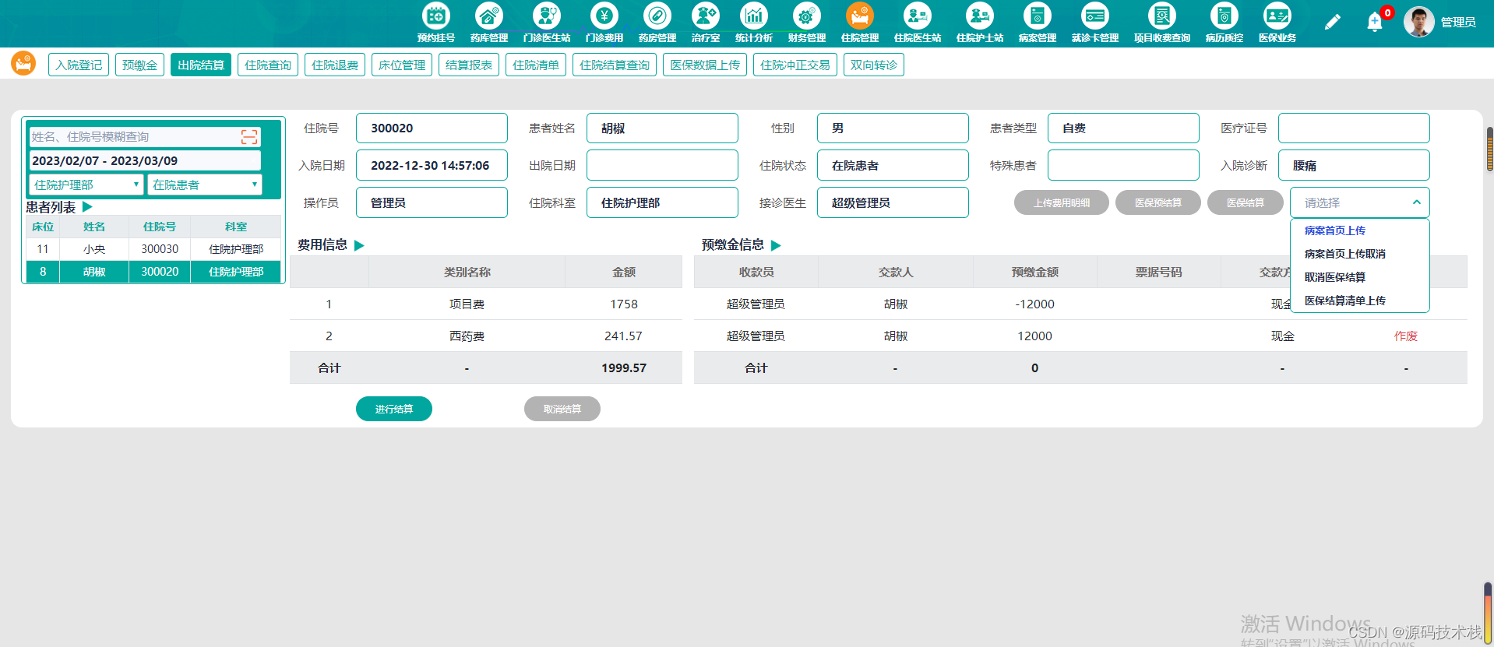Click the 进行结算 button
The height and width of the screenshot is (647, 1494).
(394, 409)
